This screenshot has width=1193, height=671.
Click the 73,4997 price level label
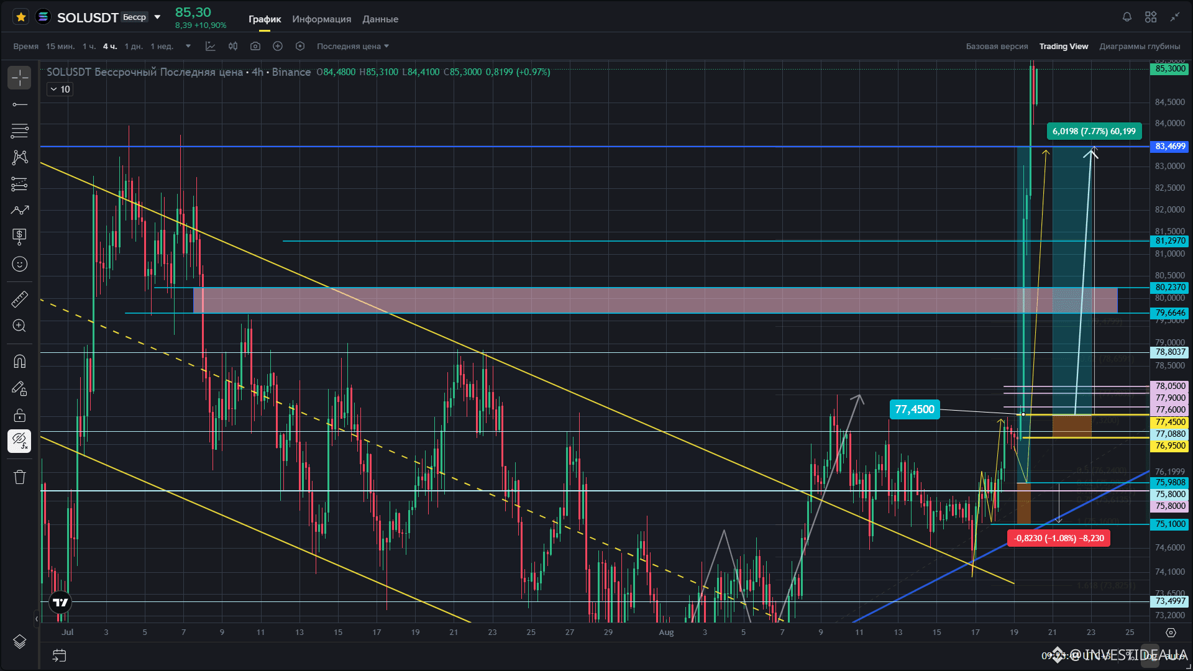[1170, 601]
